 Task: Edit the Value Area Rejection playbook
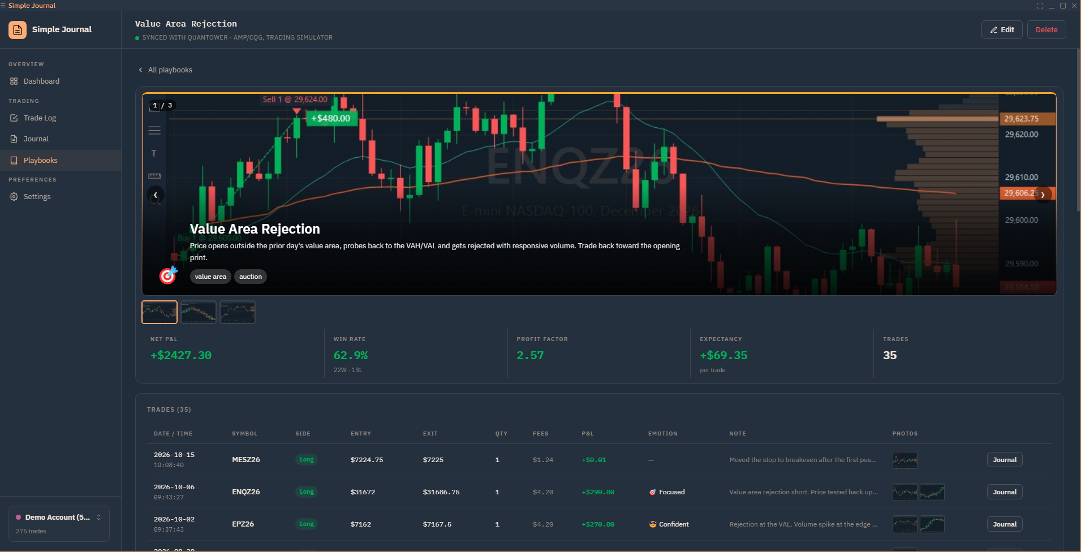[1002, 30]
